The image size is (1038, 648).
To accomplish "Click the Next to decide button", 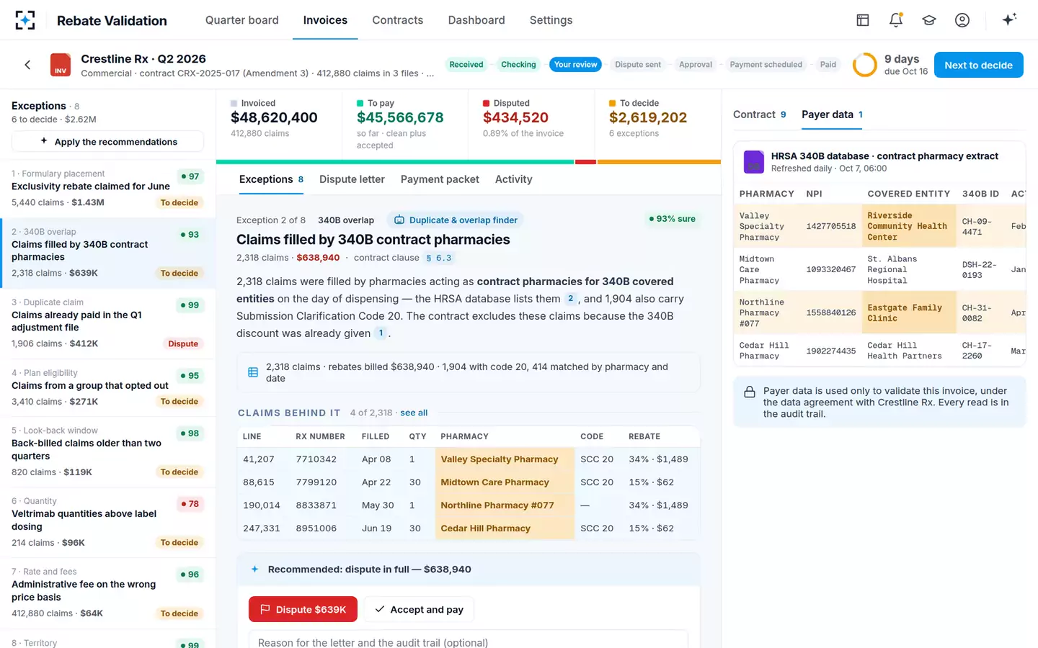I will (979, 65).
